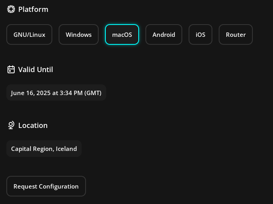Click the Valid Until section heading
Viewport: 273px width, 204px height.
[x=36, y=70]
